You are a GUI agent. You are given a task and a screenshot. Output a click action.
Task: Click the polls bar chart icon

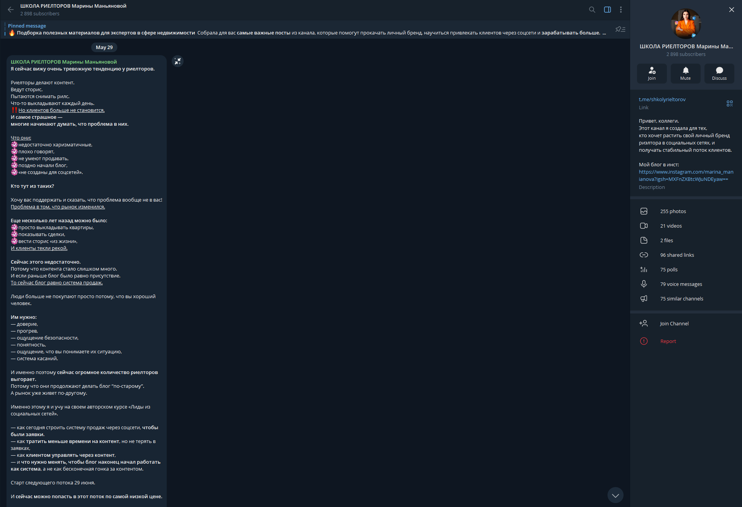(x=644, y=269)
